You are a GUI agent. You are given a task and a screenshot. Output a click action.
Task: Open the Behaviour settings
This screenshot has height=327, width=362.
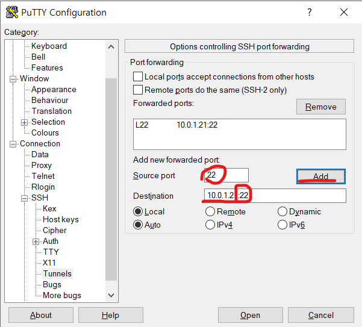point(49,100)
